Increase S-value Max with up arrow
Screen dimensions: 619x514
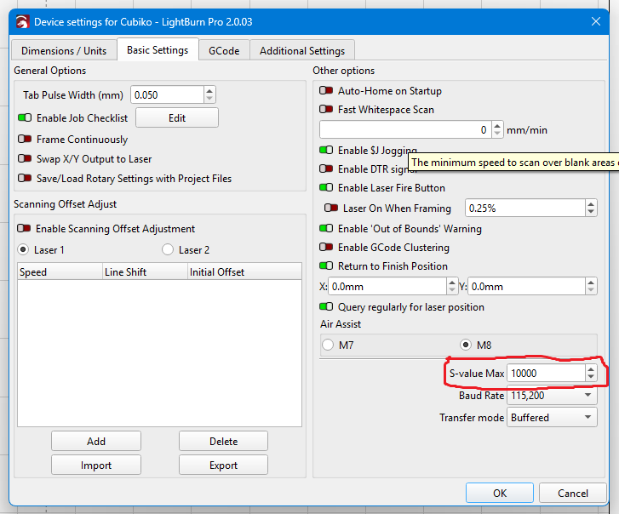(x=591, y=369)
